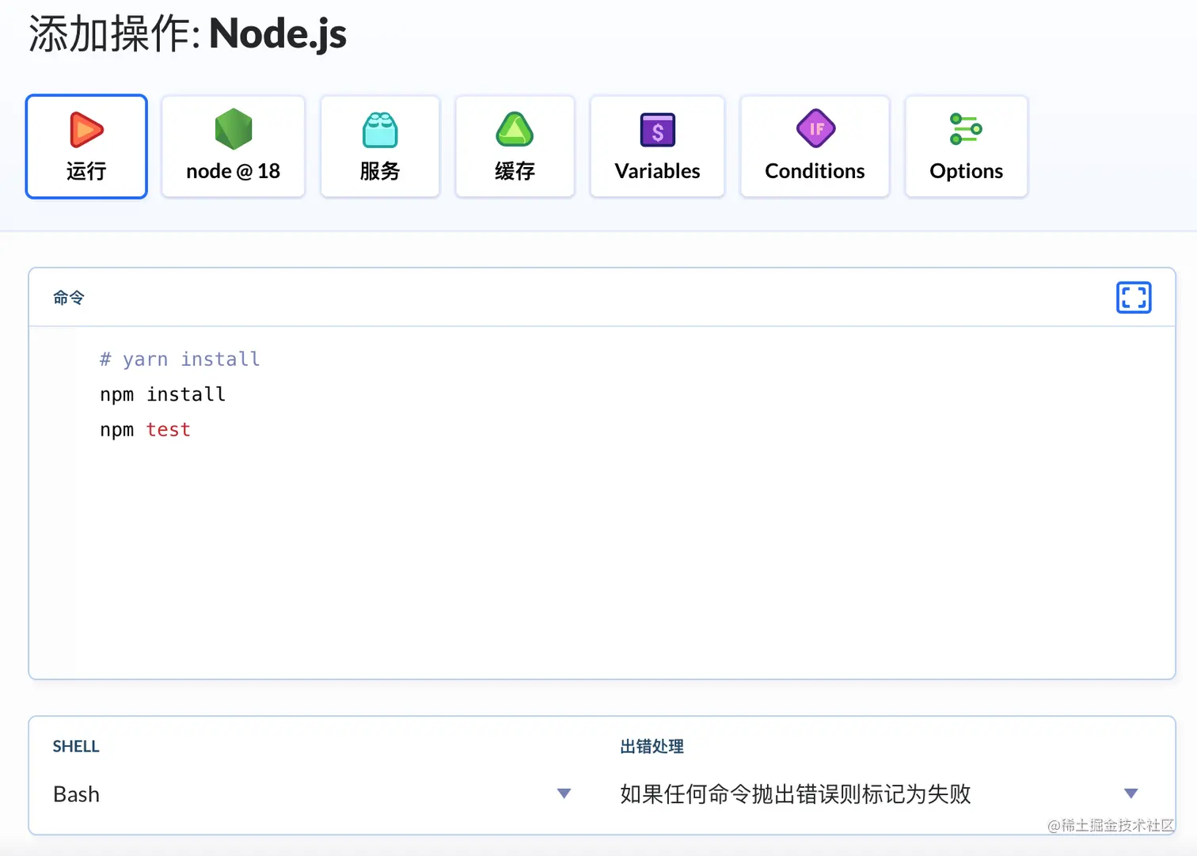Image resolution: width=1197 pixels, height=856 pixels.
Task: Open the SHELL dropdown showing Bash
Action: (312, 793)
